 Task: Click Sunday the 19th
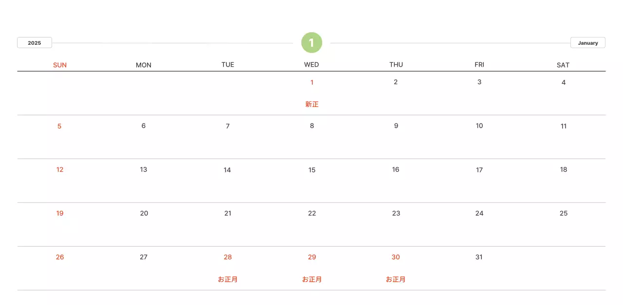[60, 213]
